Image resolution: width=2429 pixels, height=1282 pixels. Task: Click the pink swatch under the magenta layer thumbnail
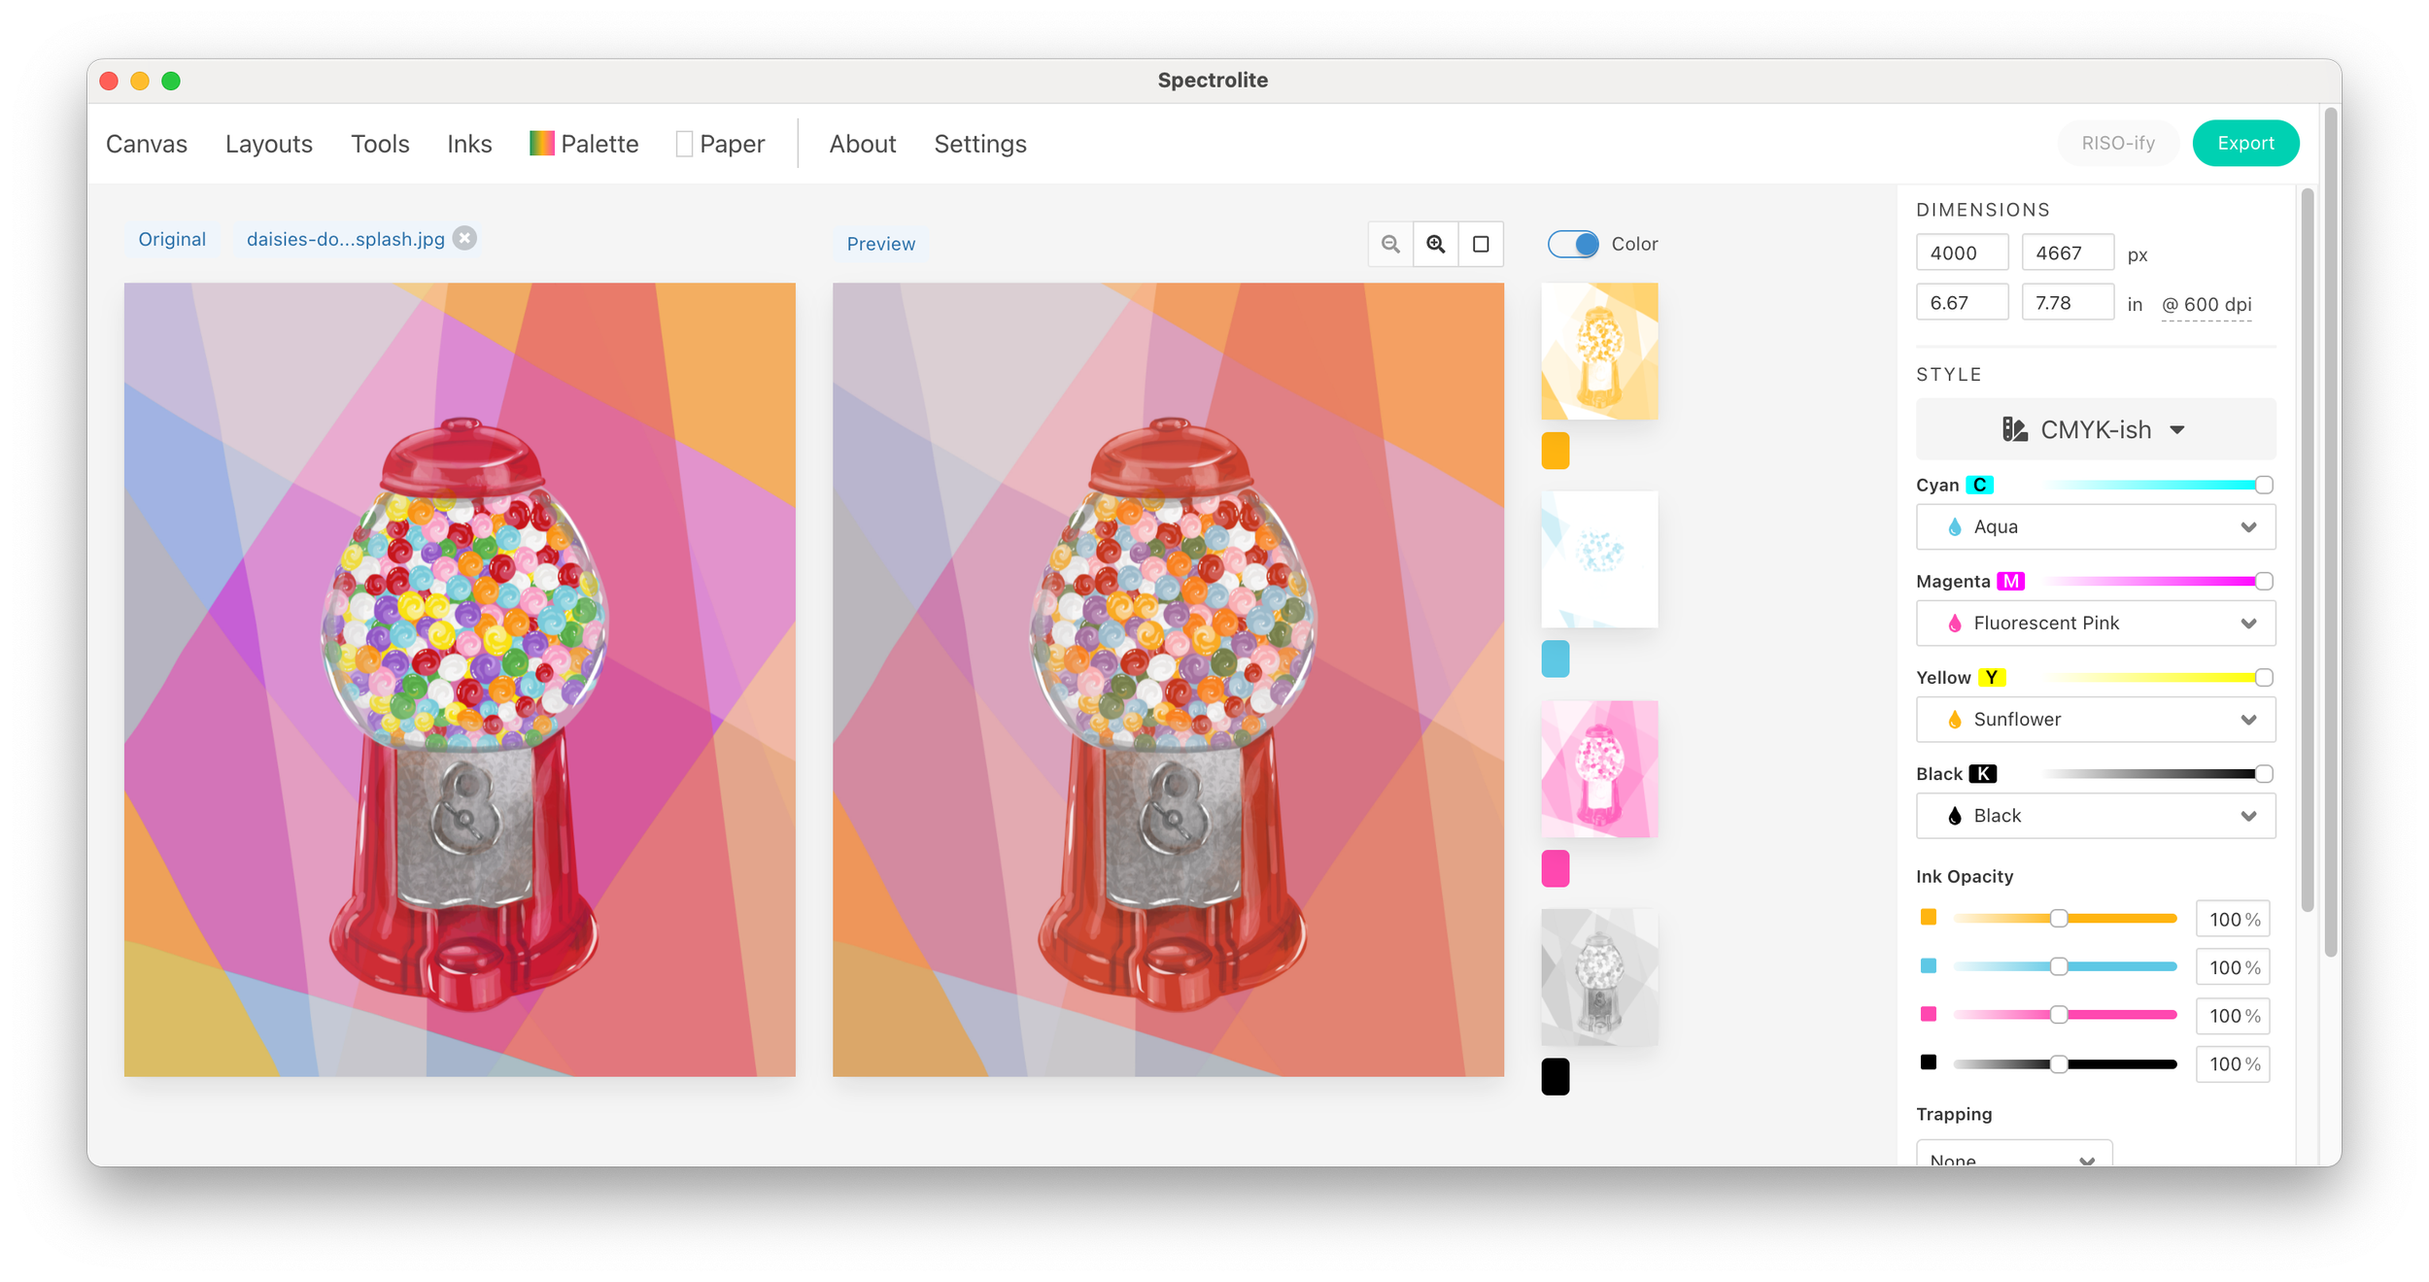coord(1556,868)
